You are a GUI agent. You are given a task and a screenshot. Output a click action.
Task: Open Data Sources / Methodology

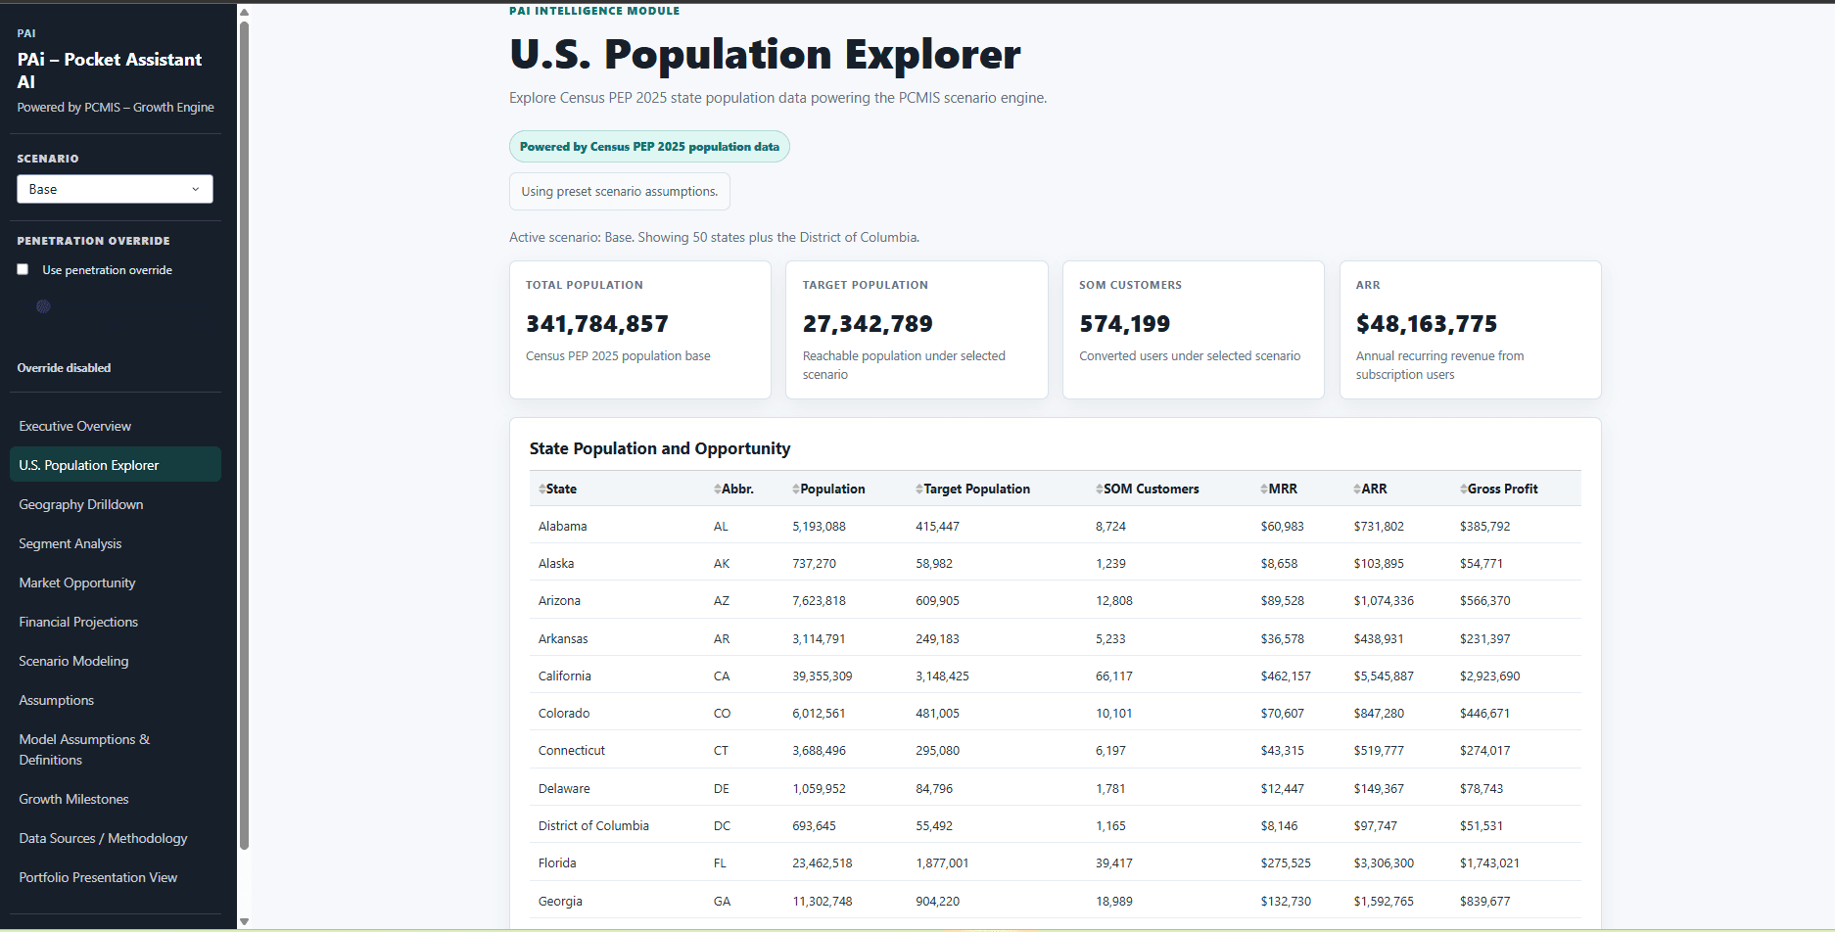point(116,838)
